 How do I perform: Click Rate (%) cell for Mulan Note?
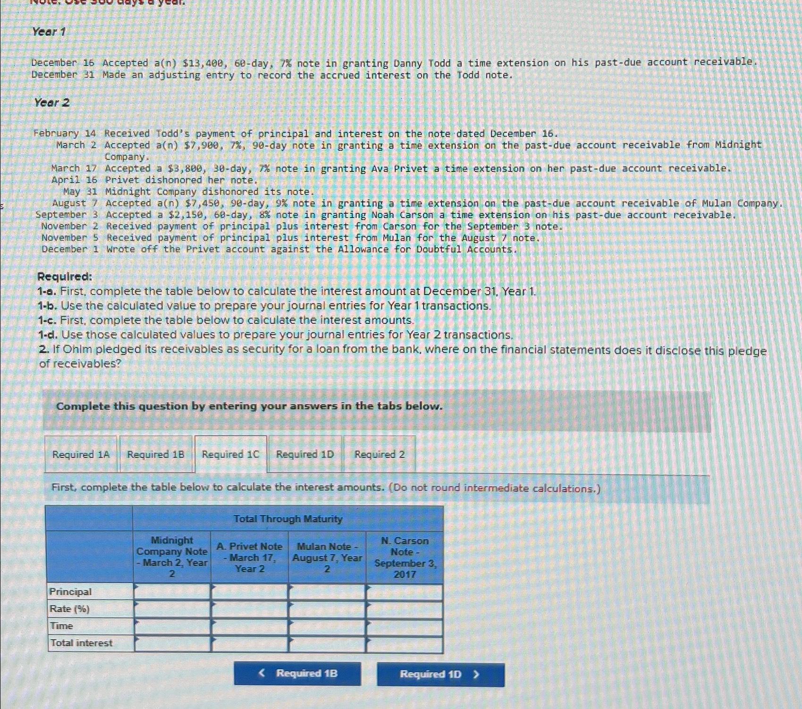(x=327, y=609)
